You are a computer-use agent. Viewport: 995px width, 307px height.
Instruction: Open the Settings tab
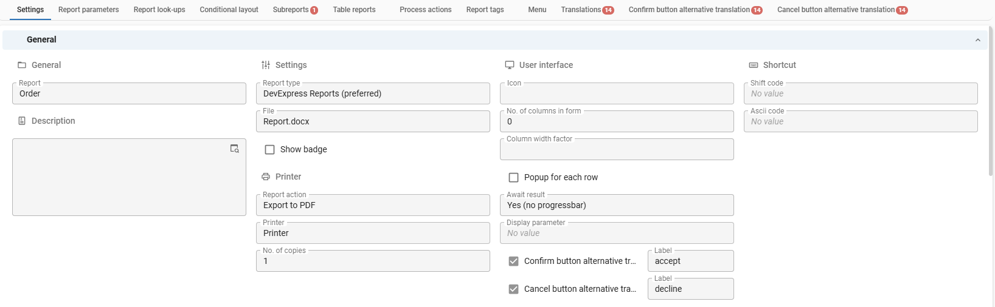click(x=30, y=10)
